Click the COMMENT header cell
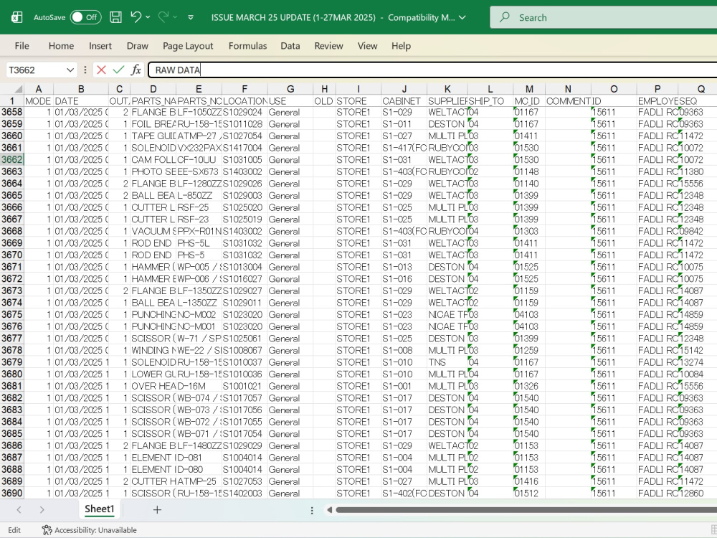The width and height of the screenshot is (717, 538). [x=568, y=101]
